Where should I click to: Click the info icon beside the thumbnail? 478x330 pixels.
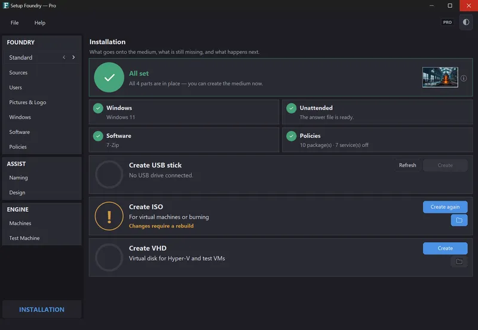(x=464, y=78)
